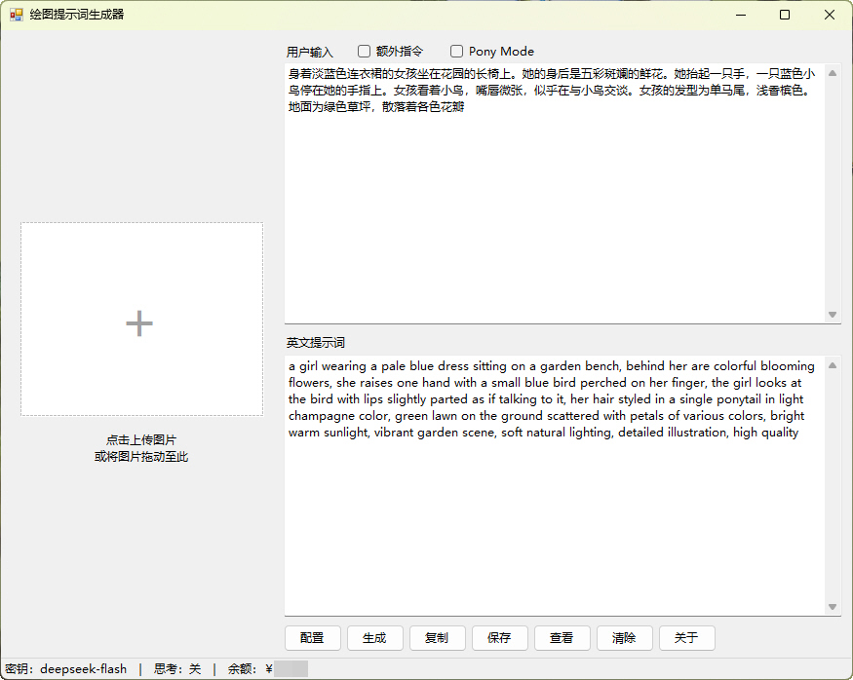Click the 点击上传图片 caption text
This screenshot has width=853, height=680.
(141, 439)
